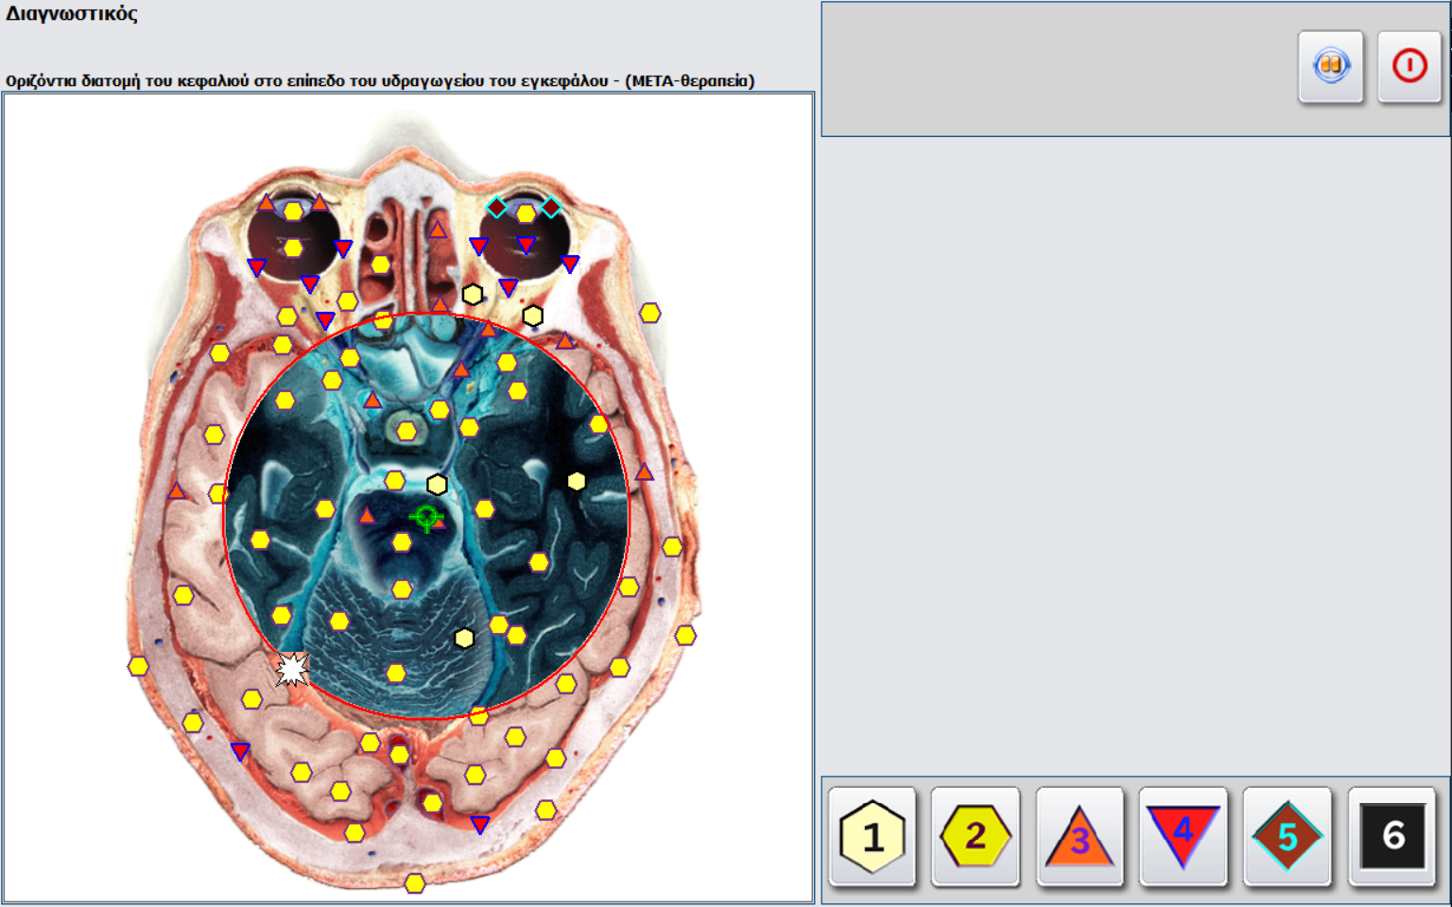The height and width of the screenshot is (907, 1452).
Task: Select the brown diamond level 5 legend button
Action: (x=1288, y=836)
